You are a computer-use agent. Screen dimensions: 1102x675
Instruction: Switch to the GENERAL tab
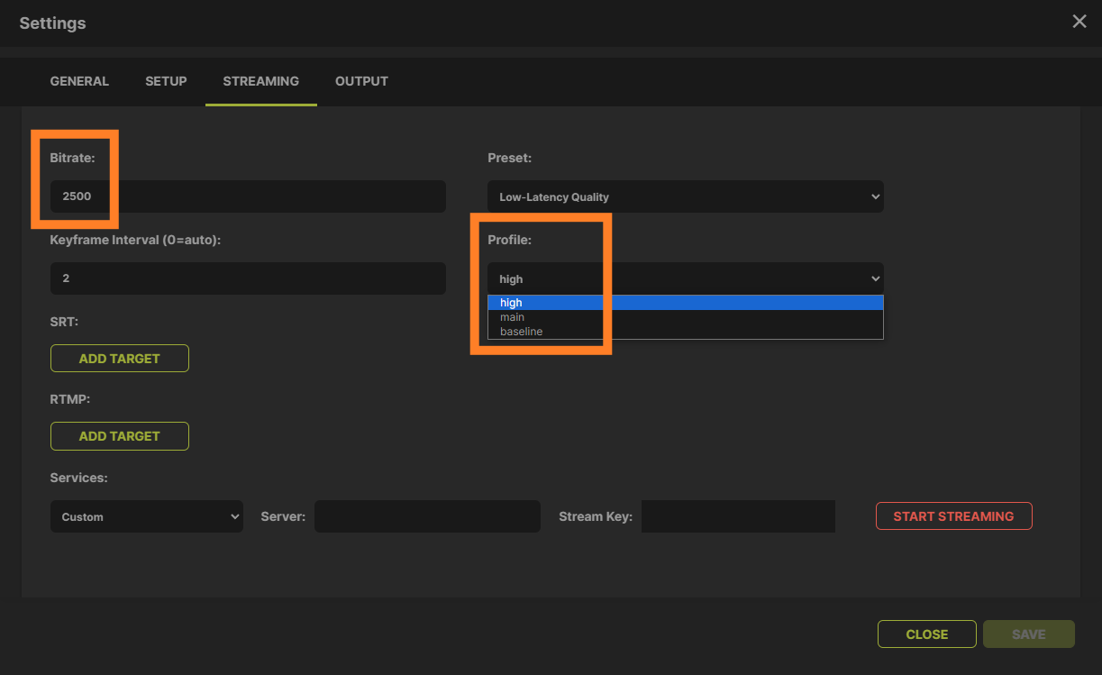(79, 81)
